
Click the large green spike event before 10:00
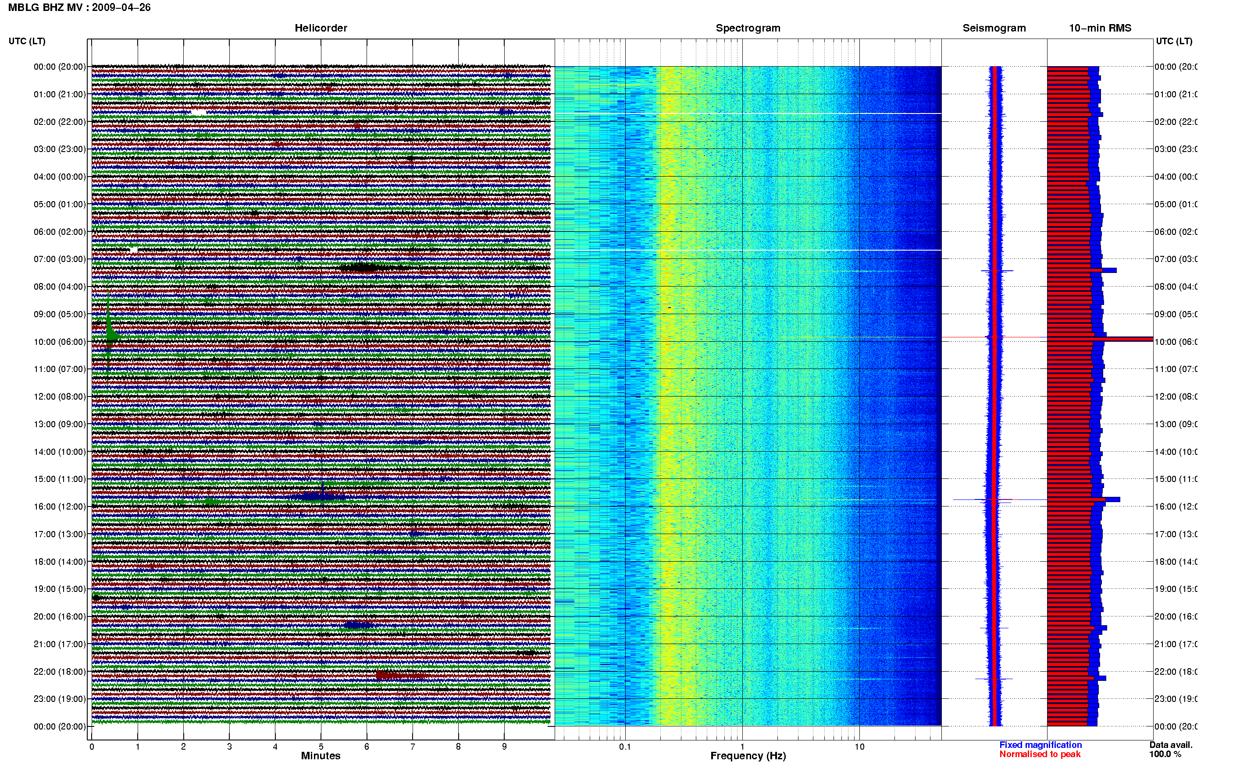(109, 332)
